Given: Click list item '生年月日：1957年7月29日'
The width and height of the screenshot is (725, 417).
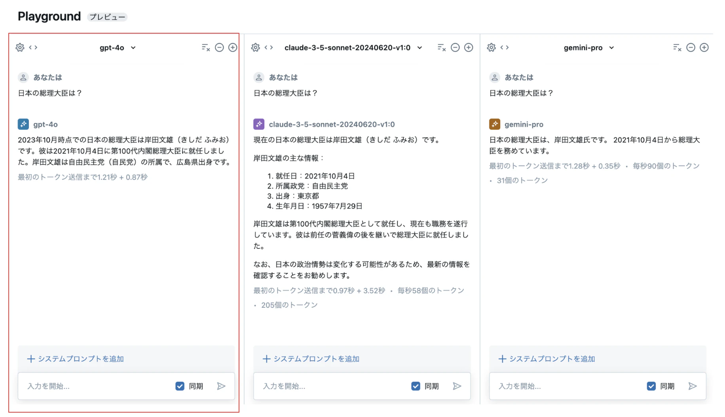Looking at the screenshot, I should [x=319, y=206].
